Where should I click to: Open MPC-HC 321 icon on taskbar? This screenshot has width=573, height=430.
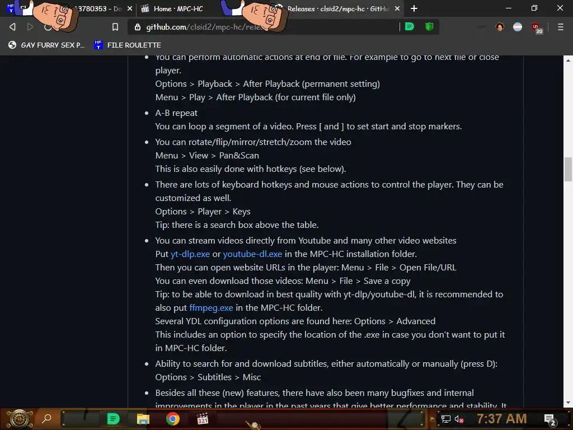click(203, 419)
